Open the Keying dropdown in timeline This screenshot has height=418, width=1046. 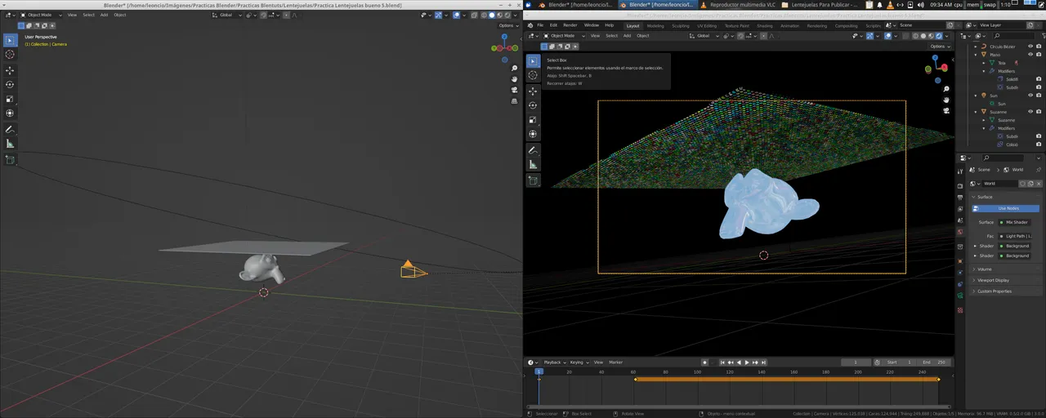[x=579, y=362]
